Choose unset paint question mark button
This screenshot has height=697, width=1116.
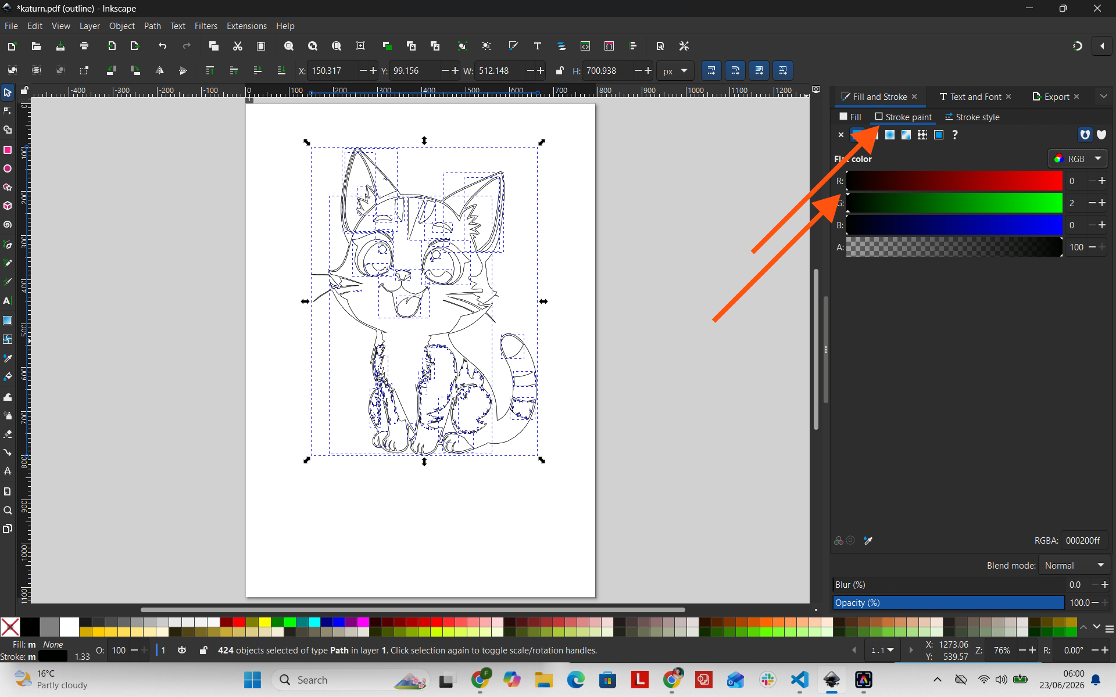954,135
